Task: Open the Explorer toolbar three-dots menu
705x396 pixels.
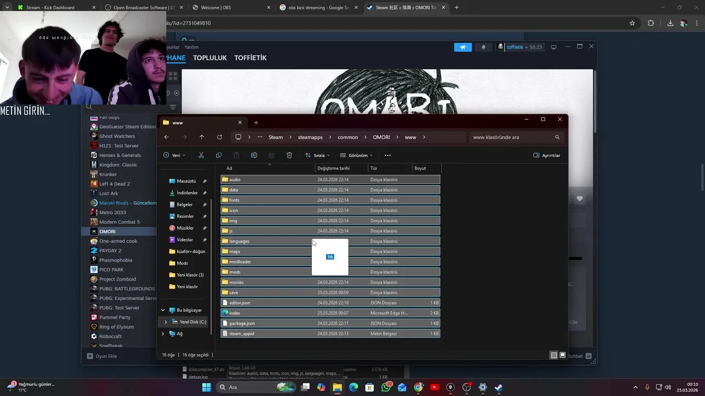Action: pyautogui.click(x=388, y=155)
